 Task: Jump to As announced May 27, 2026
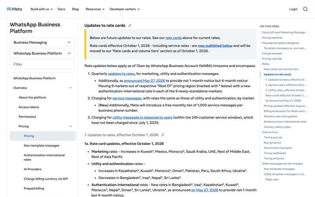click(x=283, y=101)
